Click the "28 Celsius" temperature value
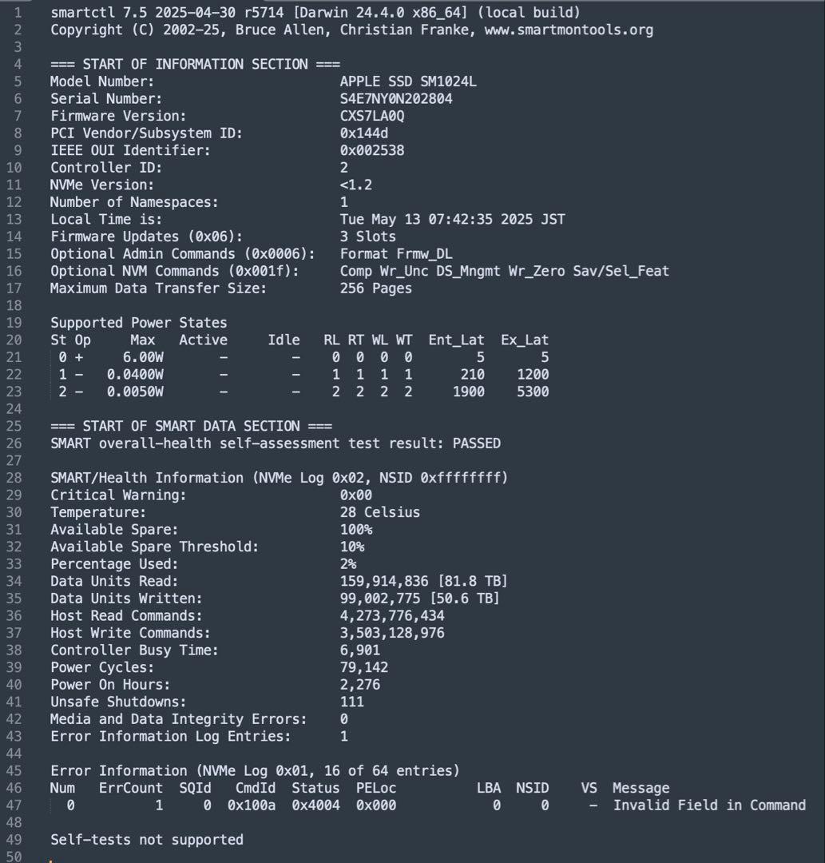Image resolution: width=825 pixels, height=863 pixels. (x=379, y=512)
